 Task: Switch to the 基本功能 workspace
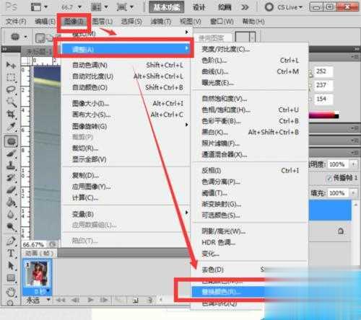point(167,7)
